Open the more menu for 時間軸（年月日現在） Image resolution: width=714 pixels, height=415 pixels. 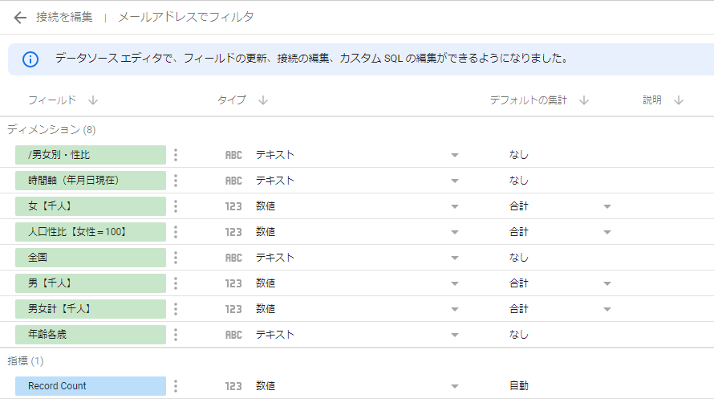(176, 181)
